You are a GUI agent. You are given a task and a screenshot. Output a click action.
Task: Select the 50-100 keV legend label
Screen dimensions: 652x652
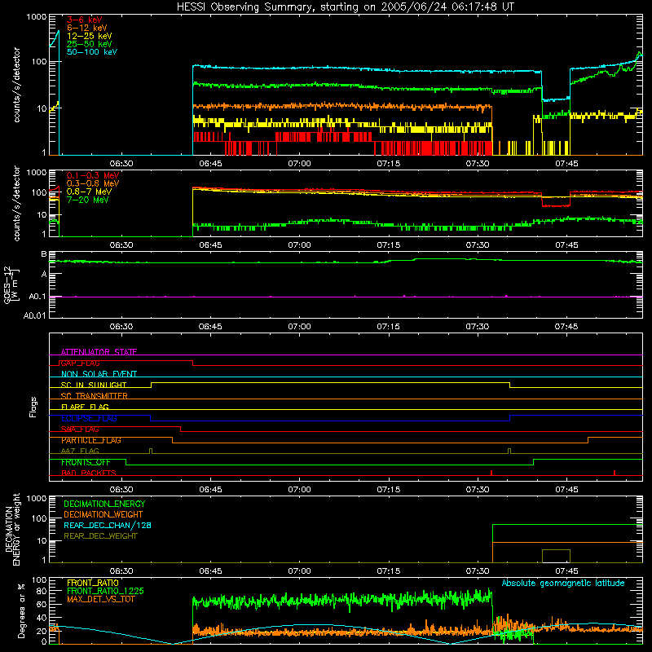coord(92,52)
